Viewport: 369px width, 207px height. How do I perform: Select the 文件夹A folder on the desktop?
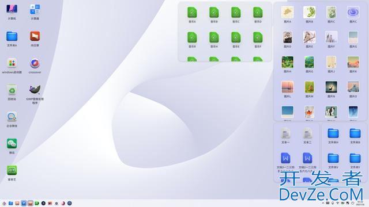12,36
